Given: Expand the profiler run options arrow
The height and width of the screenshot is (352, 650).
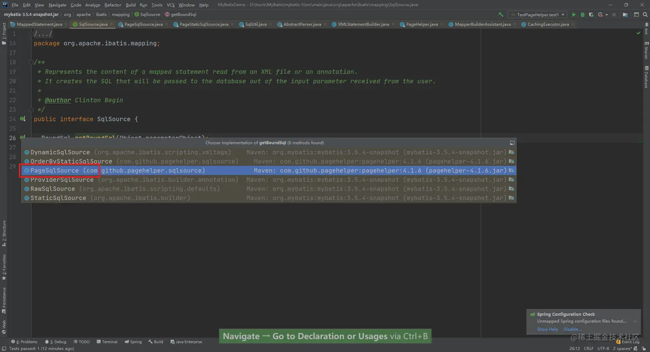Looking at the screenshot, I should pos(607,15).
